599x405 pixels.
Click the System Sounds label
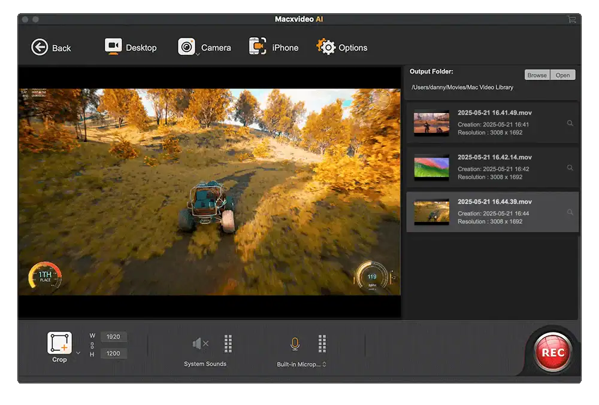pyautogui.click(x=205, y=364)
